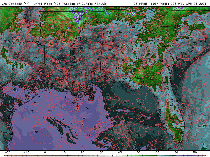
Task: Click the 'Lifted Index (°C)' title text
Action: pyautogui.click(x=47, y=4)
